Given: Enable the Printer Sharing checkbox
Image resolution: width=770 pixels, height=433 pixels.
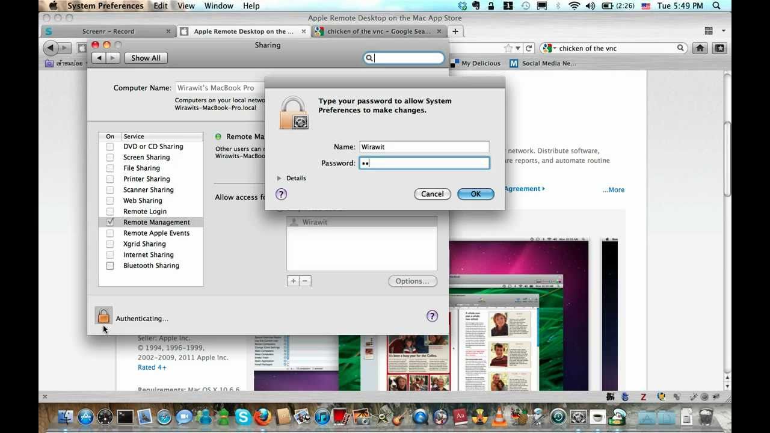Looking at the screenshot, I should (x=110, y=179).
